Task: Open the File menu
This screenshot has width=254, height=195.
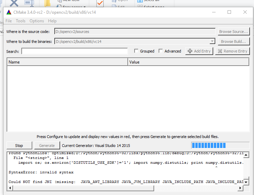Action: [9, 21]
